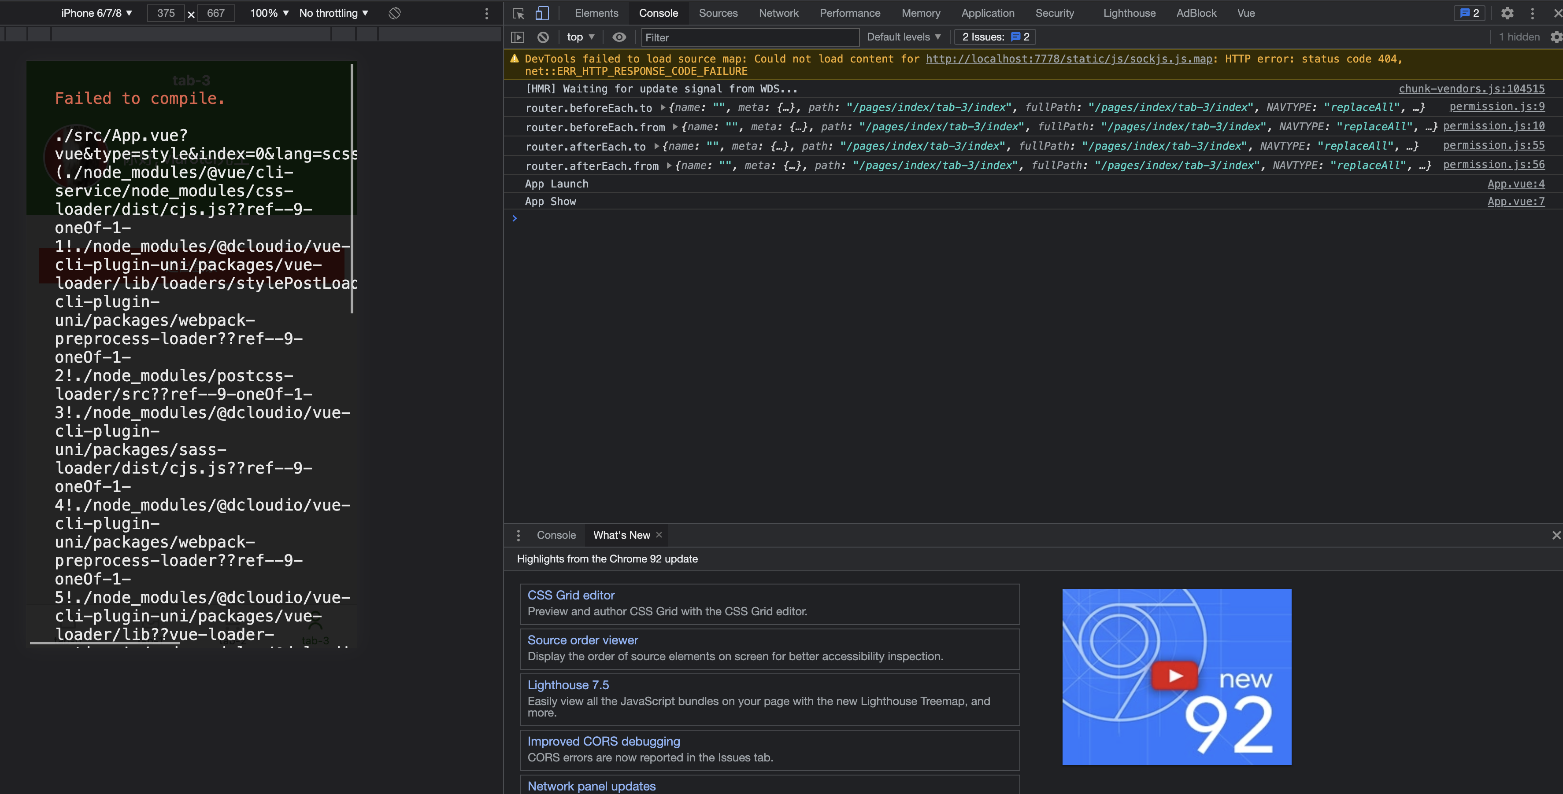Open console settings gear icon
This screenshot has width=1563, height=794.
click(1556, 37)
